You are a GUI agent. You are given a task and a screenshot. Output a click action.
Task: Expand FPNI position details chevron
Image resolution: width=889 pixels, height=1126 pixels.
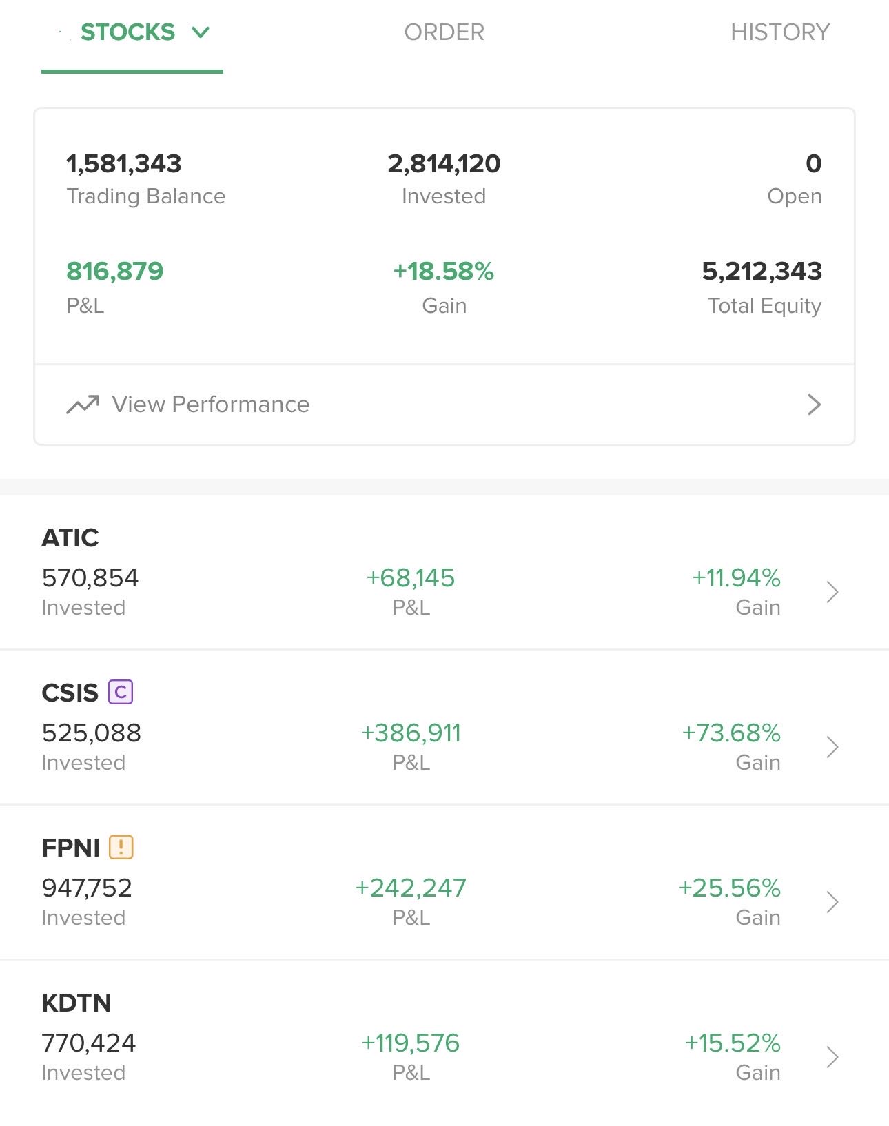832,902
